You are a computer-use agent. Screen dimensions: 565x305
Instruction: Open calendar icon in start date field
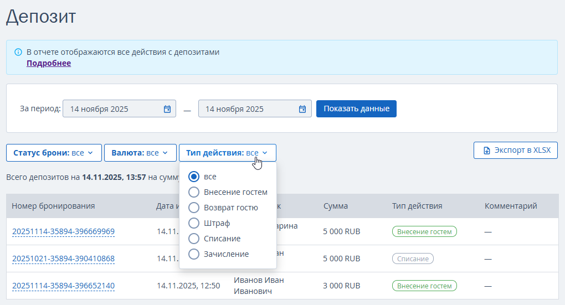[167, 109]
